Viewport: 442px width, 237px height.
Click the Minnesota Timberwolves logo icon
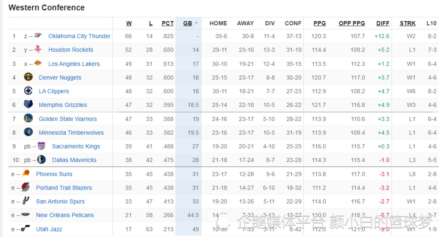click(28, 132)
